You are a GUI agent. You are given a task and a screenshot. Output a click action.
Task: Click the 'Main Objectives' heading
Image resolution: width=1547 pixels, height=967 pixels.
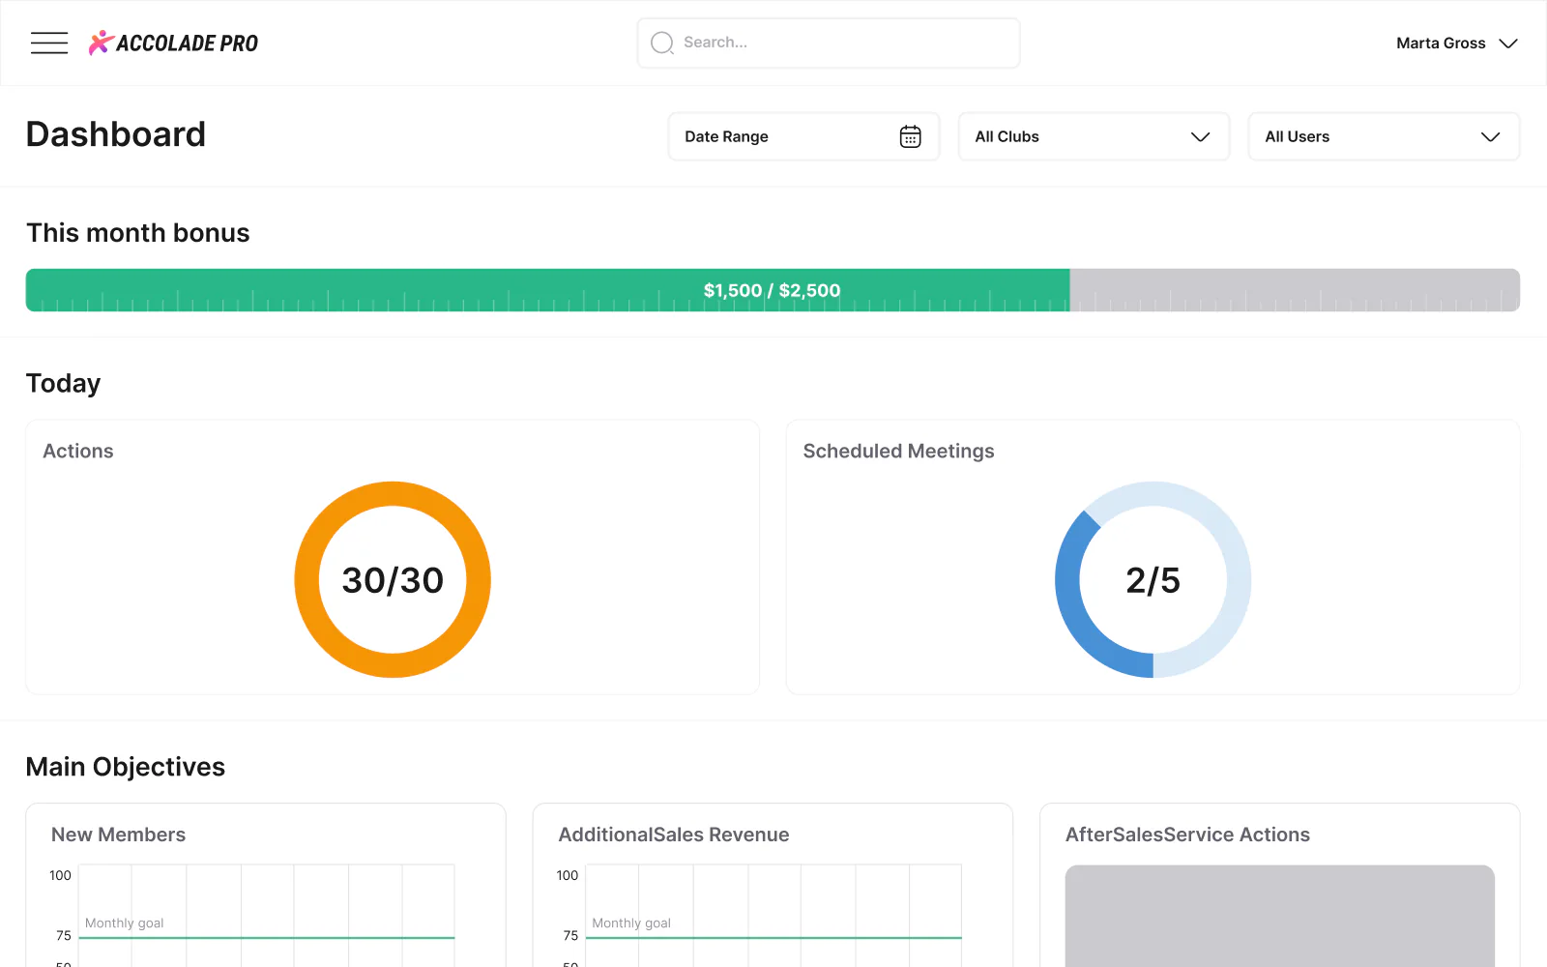pyautogui.click(x=126, y=767)
